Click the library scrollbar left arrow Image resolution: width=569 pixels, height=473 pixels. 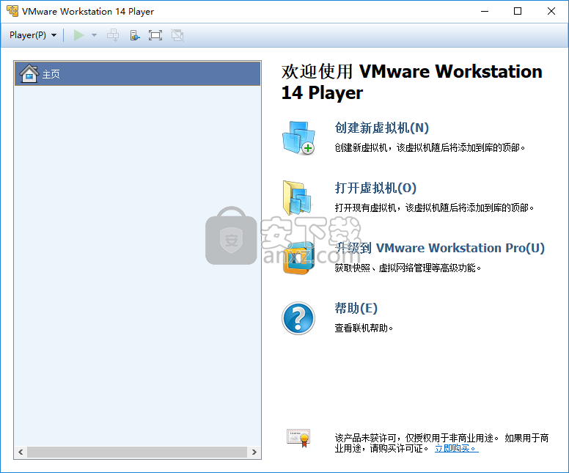[x=21, y=452]
